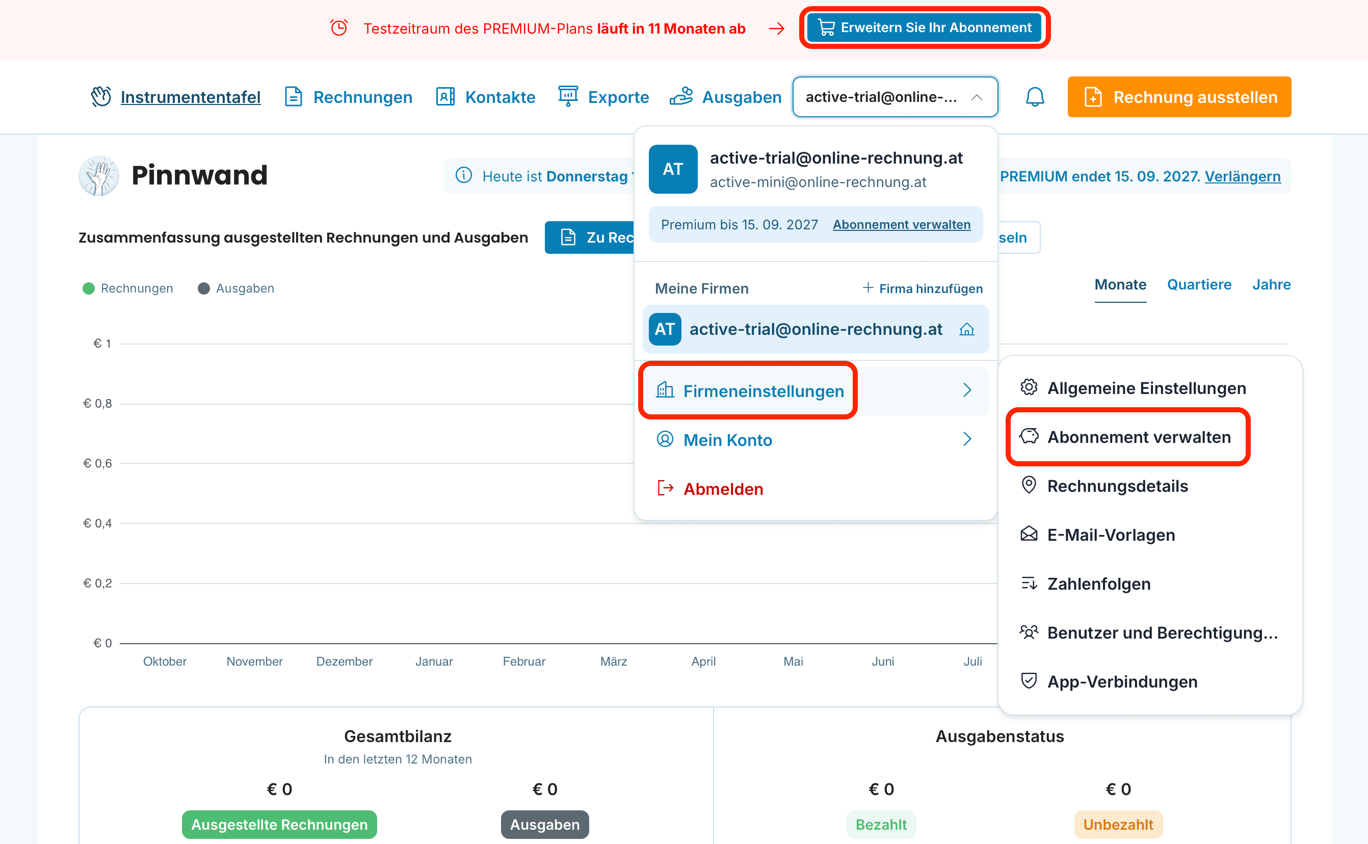Click the info icon beside Heute ist
Image resolution: width=1368 pixels, height=844 pixels.
463,175
